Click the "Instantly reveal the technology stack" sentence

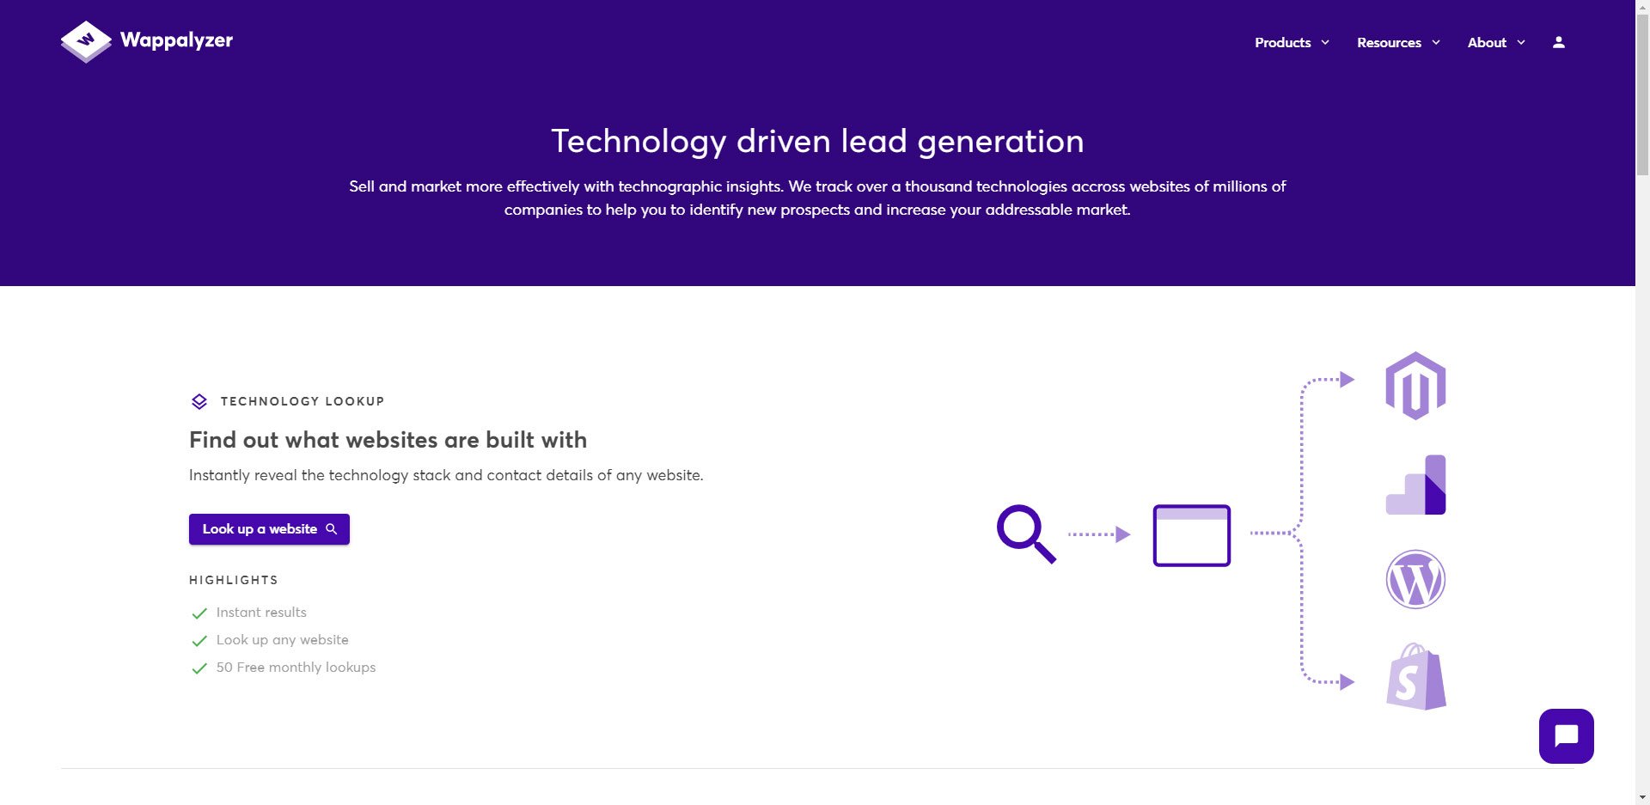(446, 475)
